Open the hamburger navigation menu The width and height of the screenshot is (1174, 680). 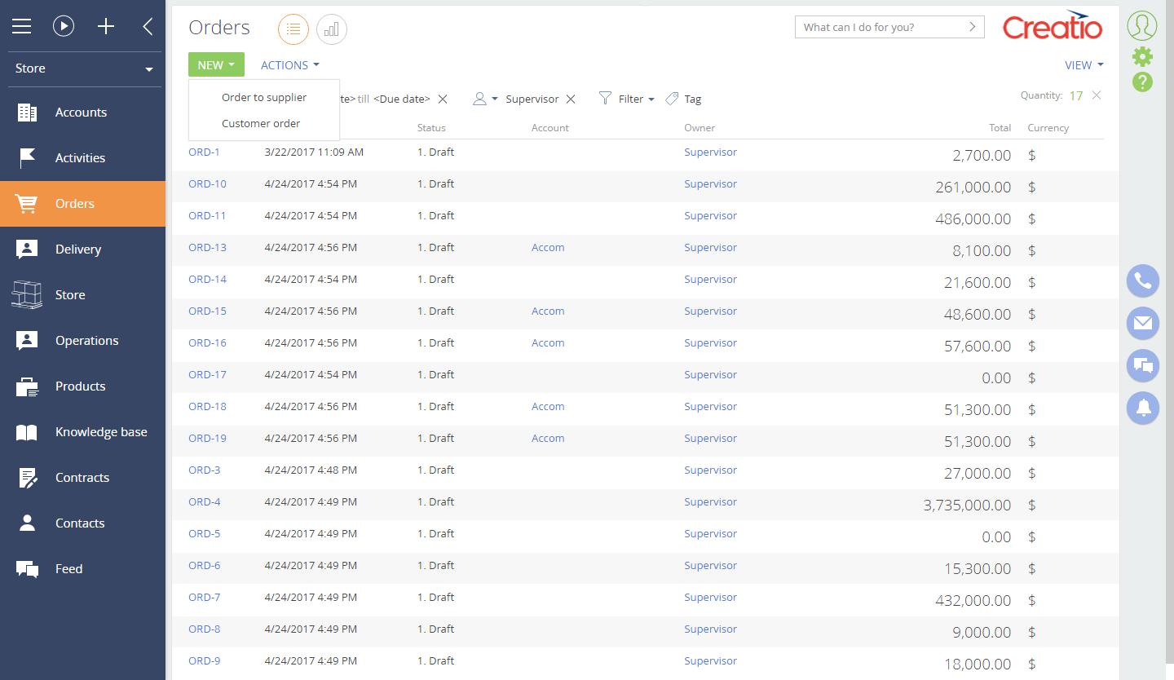click(21, 26)
